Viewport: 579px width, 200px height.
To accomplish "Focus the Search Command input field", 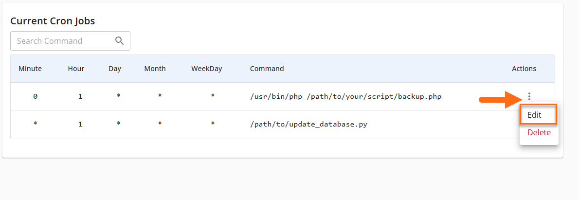I will click(63, 41).
